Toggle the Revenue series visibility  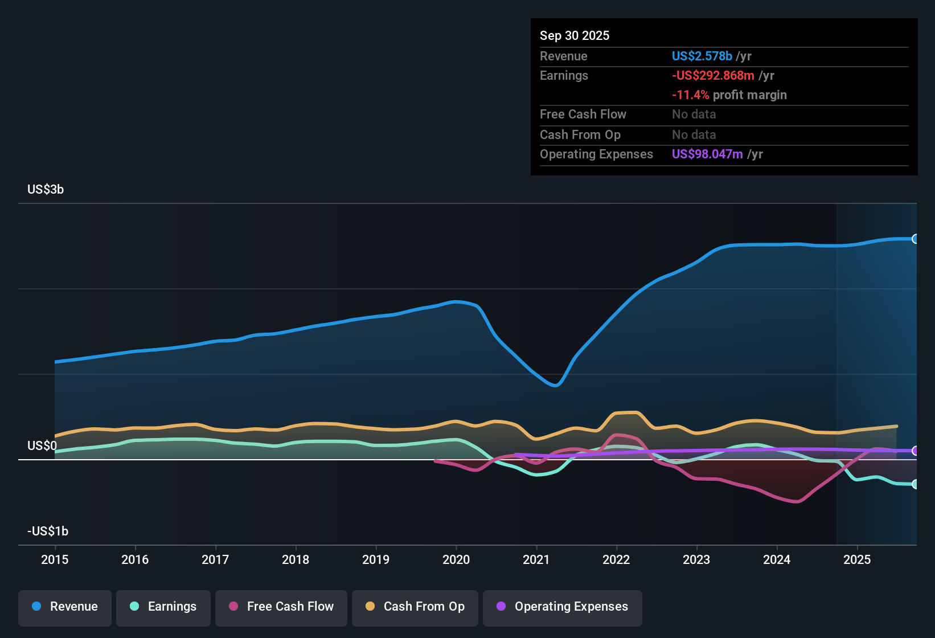click(64, 607)
